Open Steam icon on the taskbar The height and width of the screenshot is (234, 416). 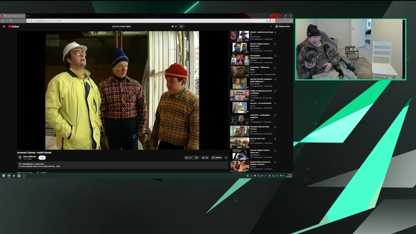[14, 176]
